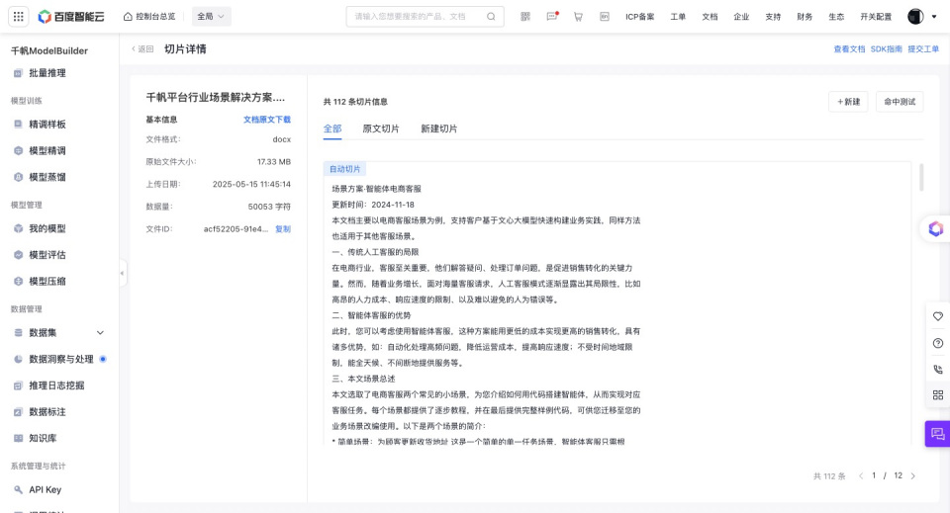Open the 全局 region dropdown
Screen dimensions: 950x513
click(x=210, y=17)
